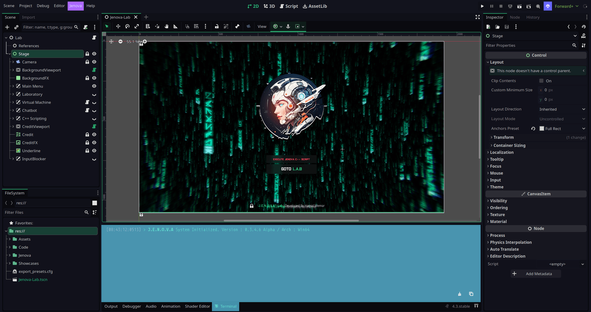Clear the terminal output icon
The image size is (591, 312).
459,294
